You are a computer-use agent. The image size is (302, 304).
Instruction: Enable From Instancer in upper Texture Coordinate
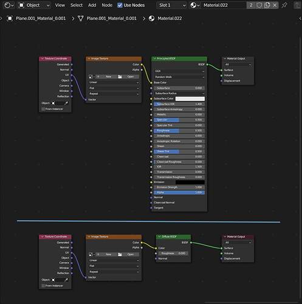pos(43,109)
